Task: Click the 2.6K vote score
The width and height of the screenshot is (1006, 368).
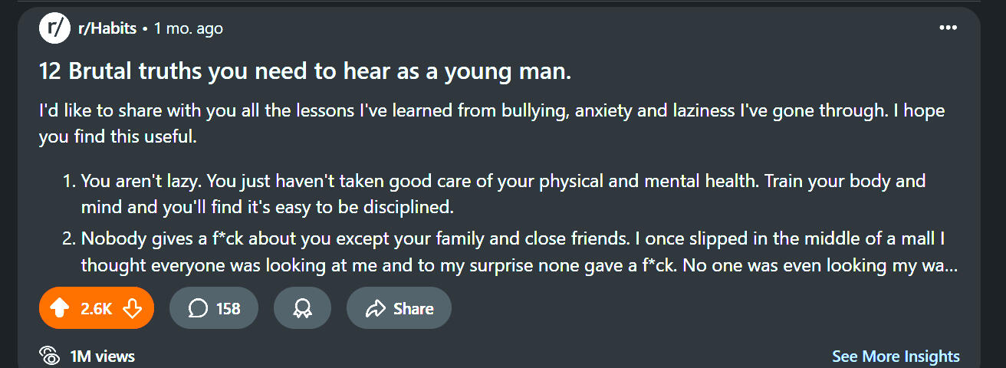Action: point(96,308)
